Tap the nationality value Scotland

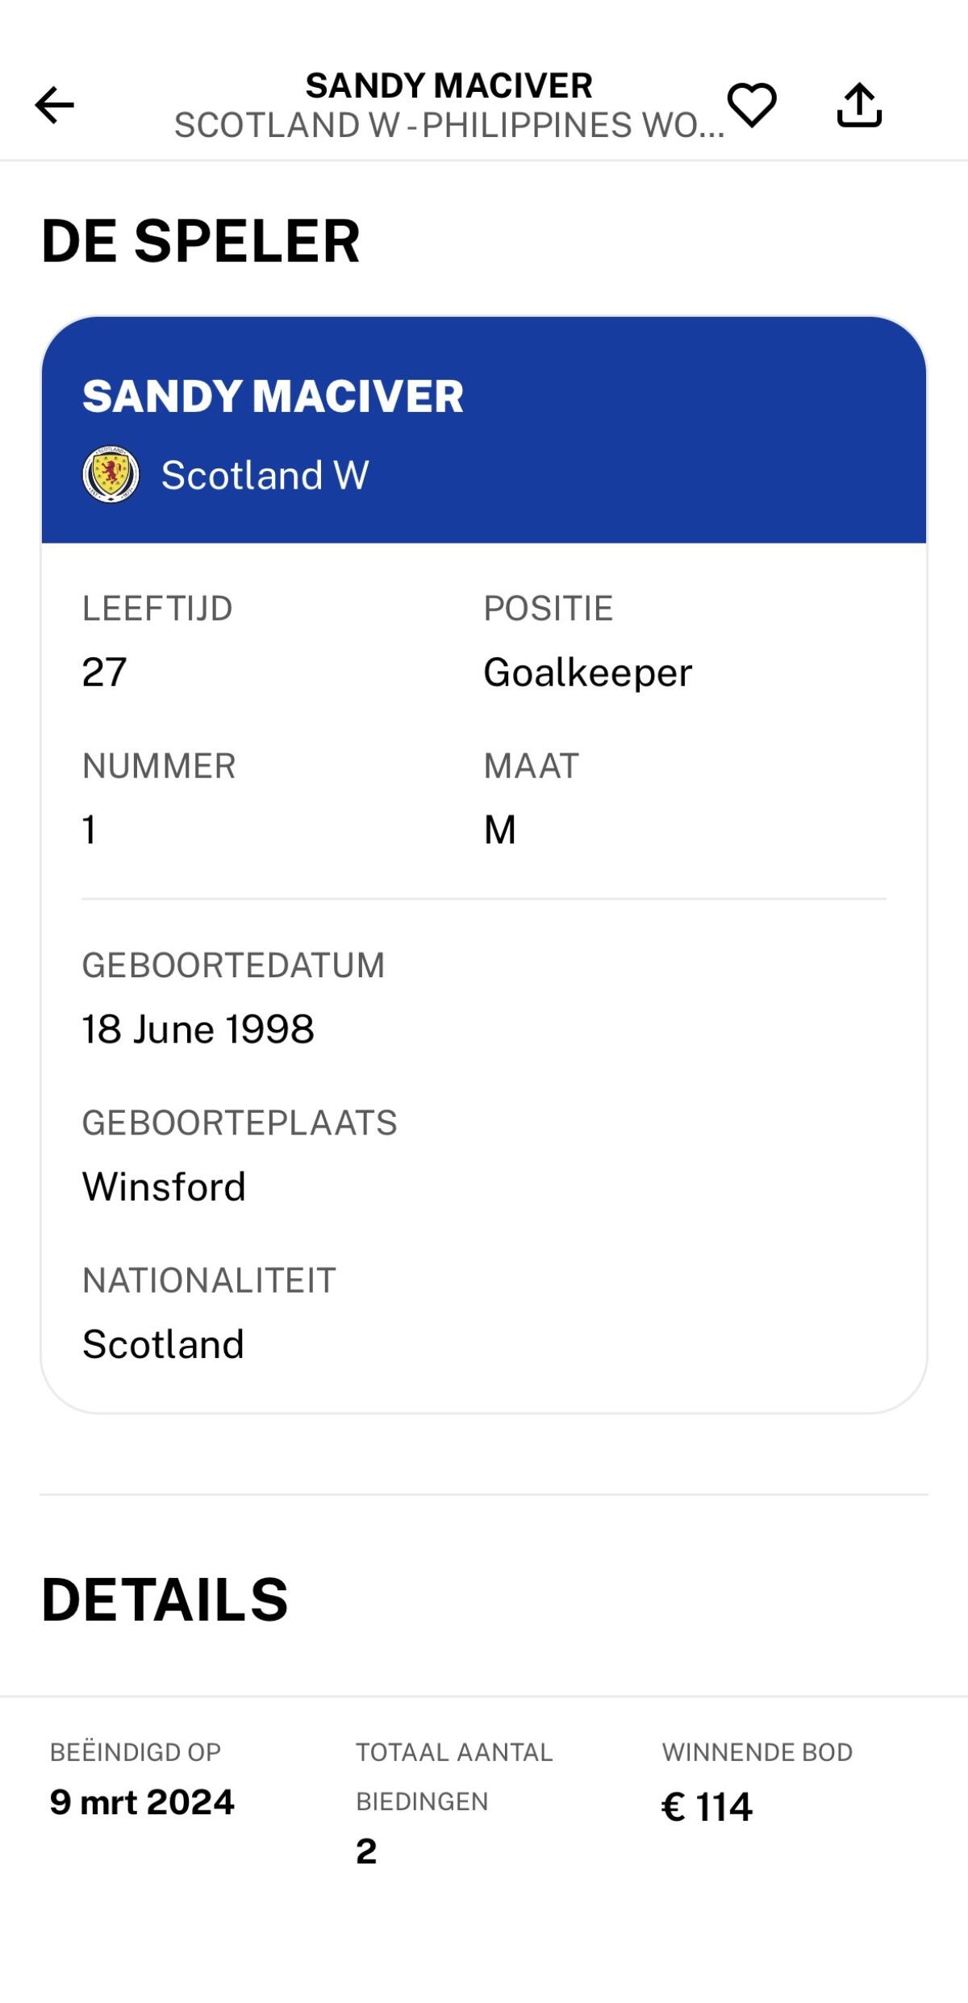163,1343
